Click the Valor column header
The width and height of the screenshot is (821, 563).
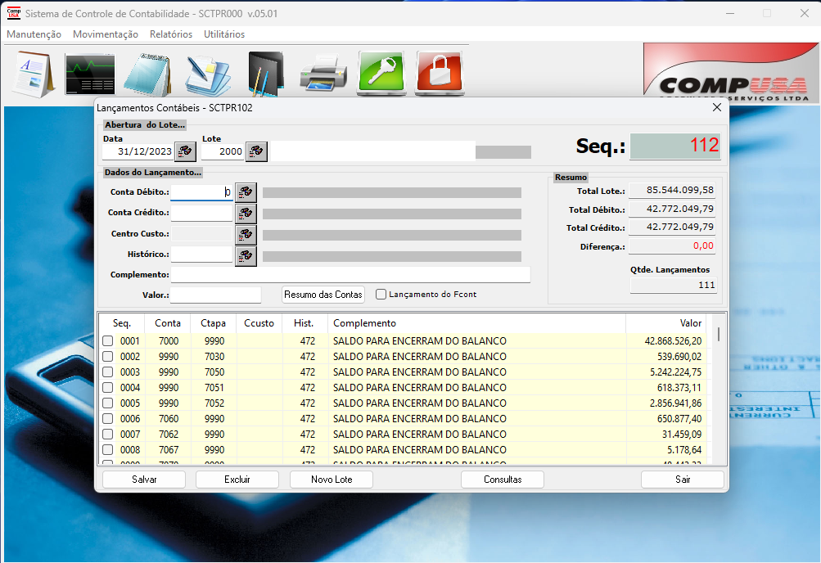point(665,323)
